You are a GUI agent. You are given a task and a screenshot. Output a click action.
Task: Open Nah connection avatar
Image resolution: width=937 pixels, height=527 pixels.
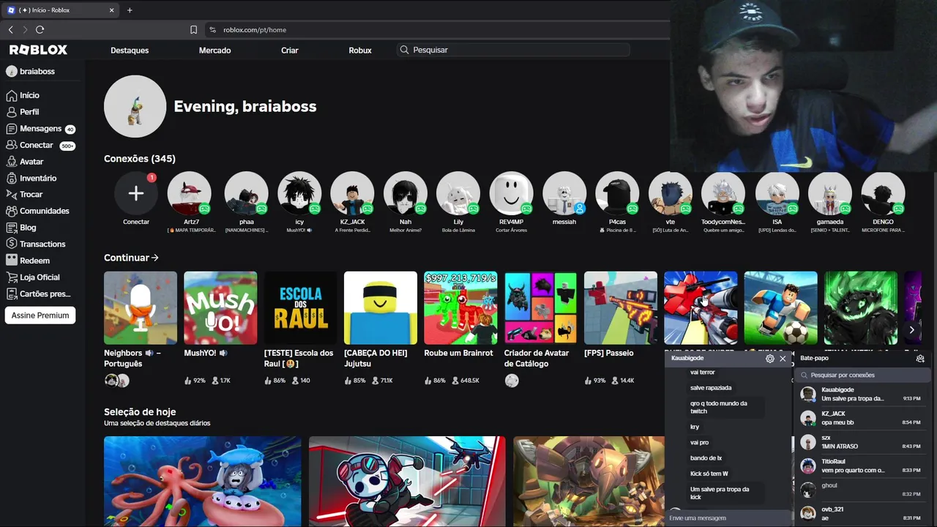click(406, 193)
